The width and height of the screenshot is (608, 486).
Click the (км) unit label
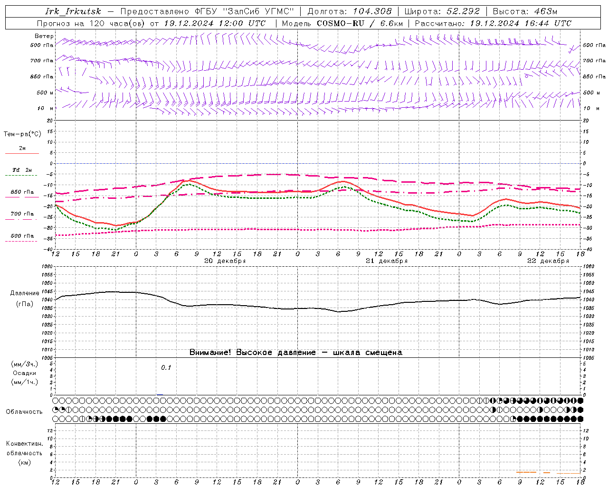pos(25,462)
